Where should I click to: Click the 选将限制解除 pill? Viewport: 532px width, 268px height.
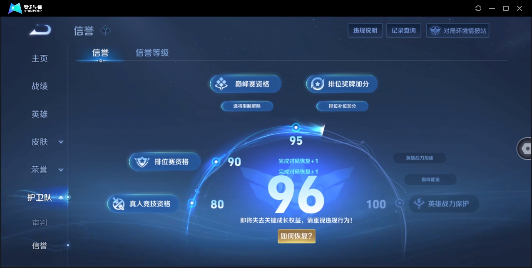pos(247,106)
